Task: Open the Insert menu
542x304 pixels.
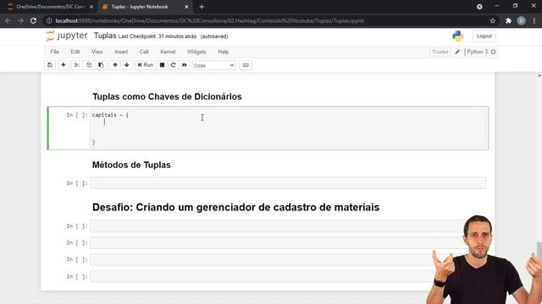Action: click(x=121, y=52)
